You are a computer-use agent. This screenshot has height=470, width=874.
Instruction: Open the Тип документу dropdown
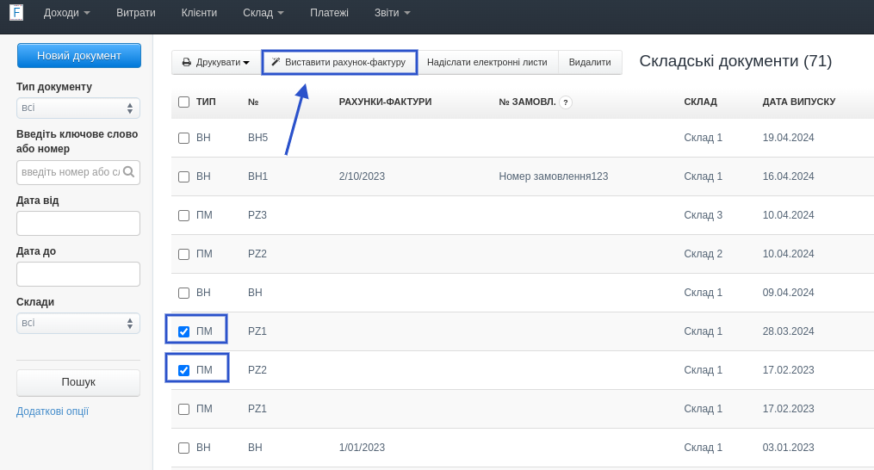pos(78,108)
